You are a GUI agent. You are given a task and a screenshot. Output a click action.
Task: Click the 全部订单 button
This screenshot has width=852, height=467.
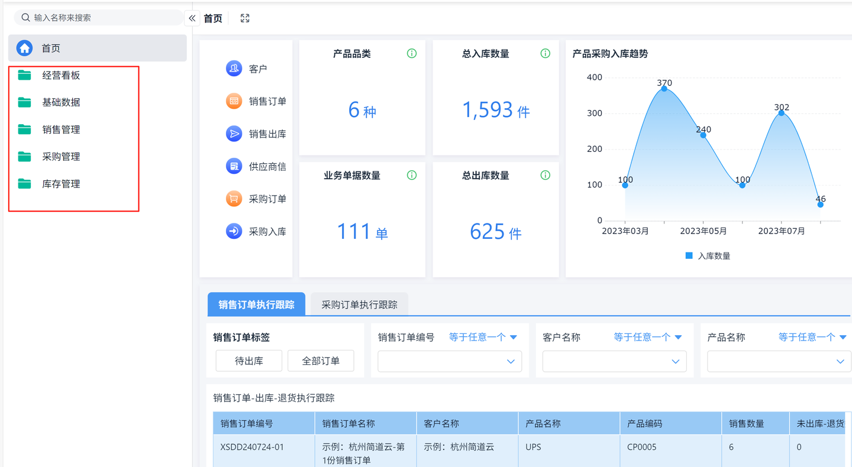tap(321, 361)
